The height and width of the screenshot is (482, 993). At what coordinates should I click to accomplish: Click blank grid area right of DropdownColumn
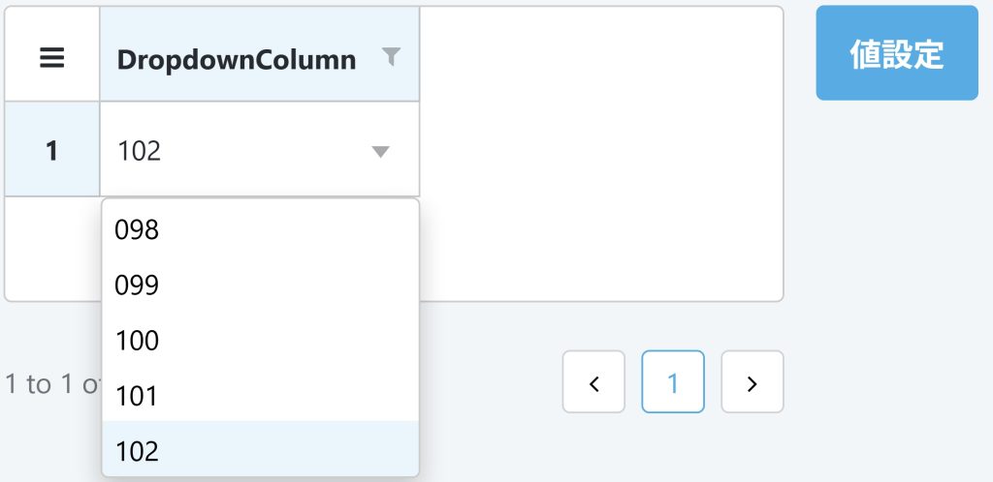pyautogui.click(x=600, y=152)
